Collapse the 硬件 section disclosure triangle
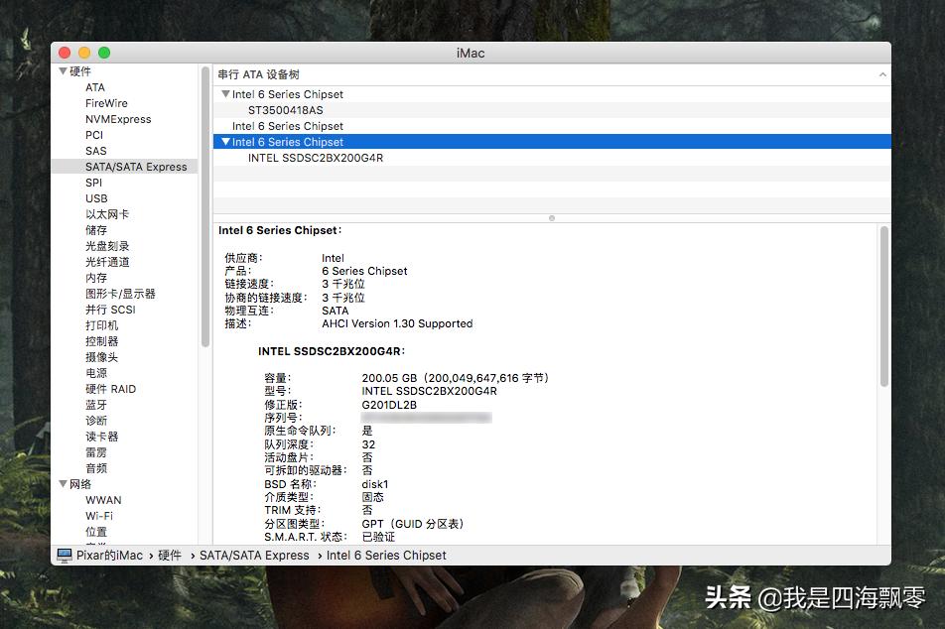This screenshot has width=945, height=629. [64, 71]
